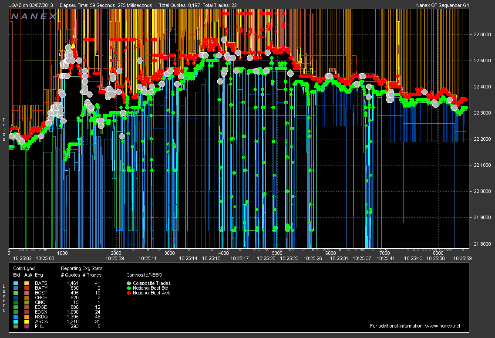This screenshot has height=338, width=495.
Task: Click the CBOE quote count 920
Action: 74,297
